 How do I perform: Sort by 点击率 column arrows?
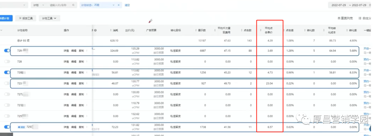click(284, 30)
